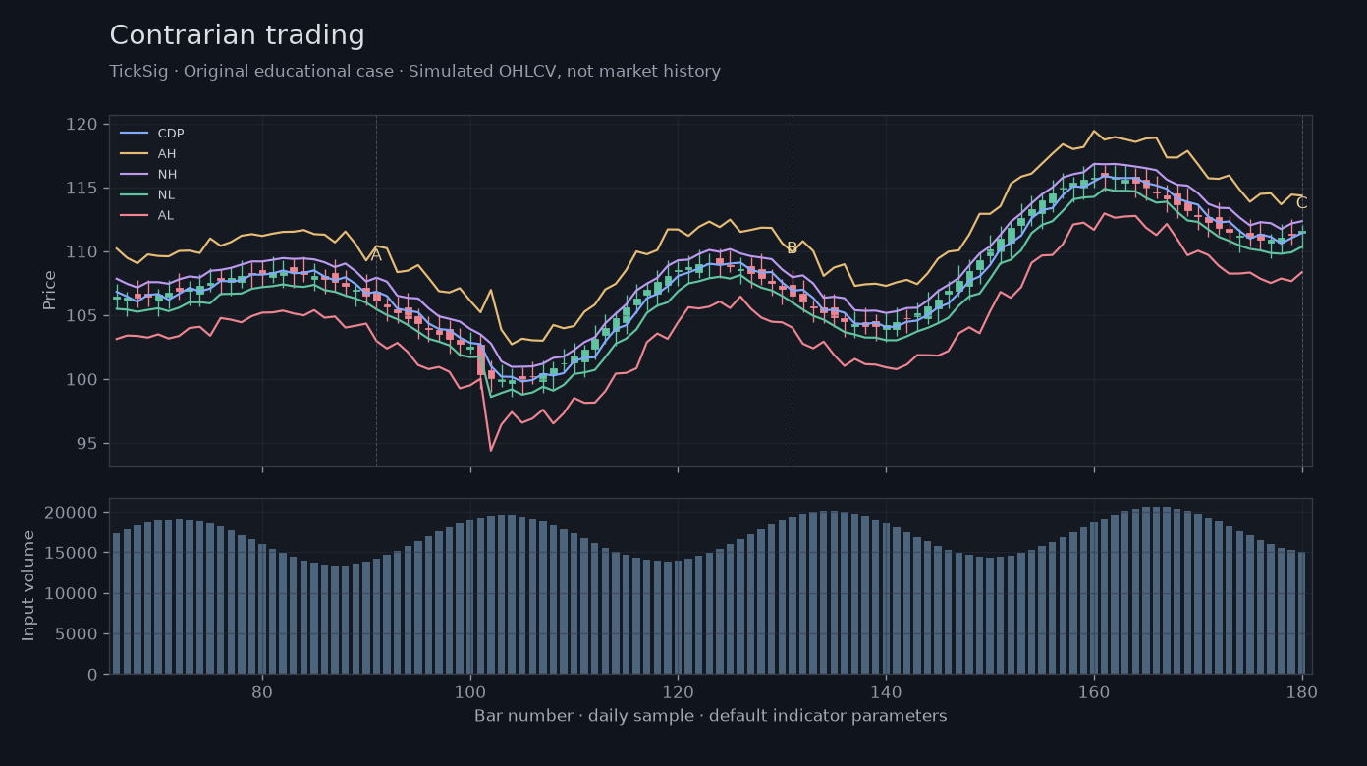
Task: Click the price axis tick 95
Action: 87,444
